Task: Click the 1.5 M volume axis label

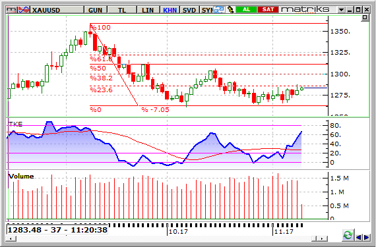Action: point(339,178)
